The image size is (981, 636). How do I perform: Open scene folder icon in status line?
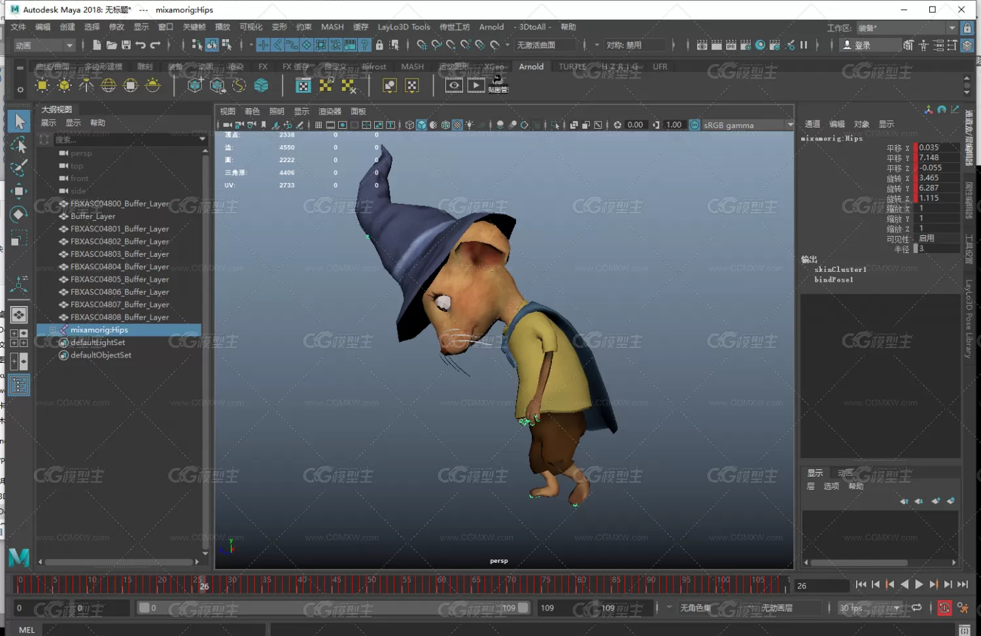[x=111, y=45]
